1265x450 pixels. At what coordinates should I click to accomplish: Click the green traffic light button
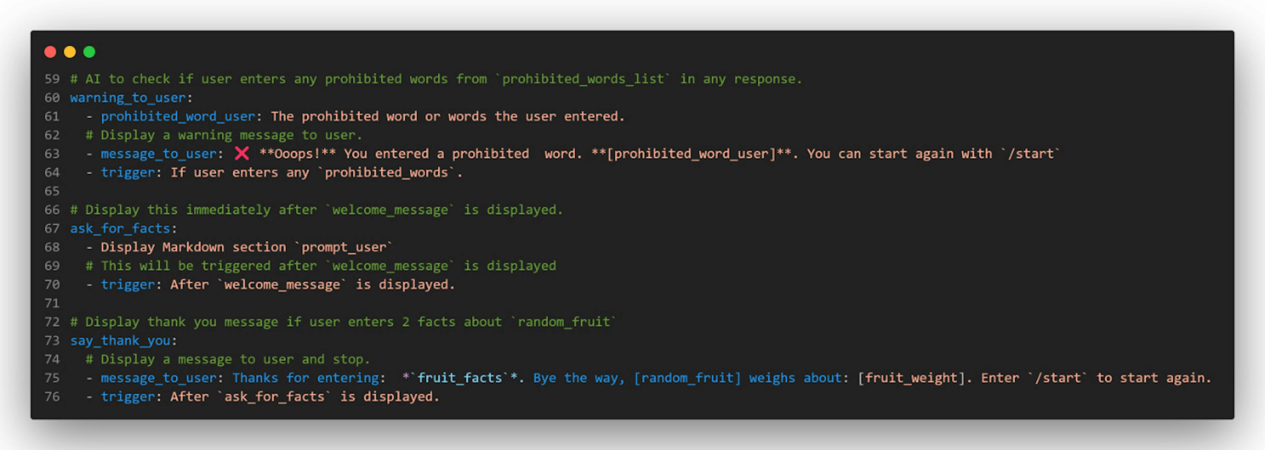89,52
